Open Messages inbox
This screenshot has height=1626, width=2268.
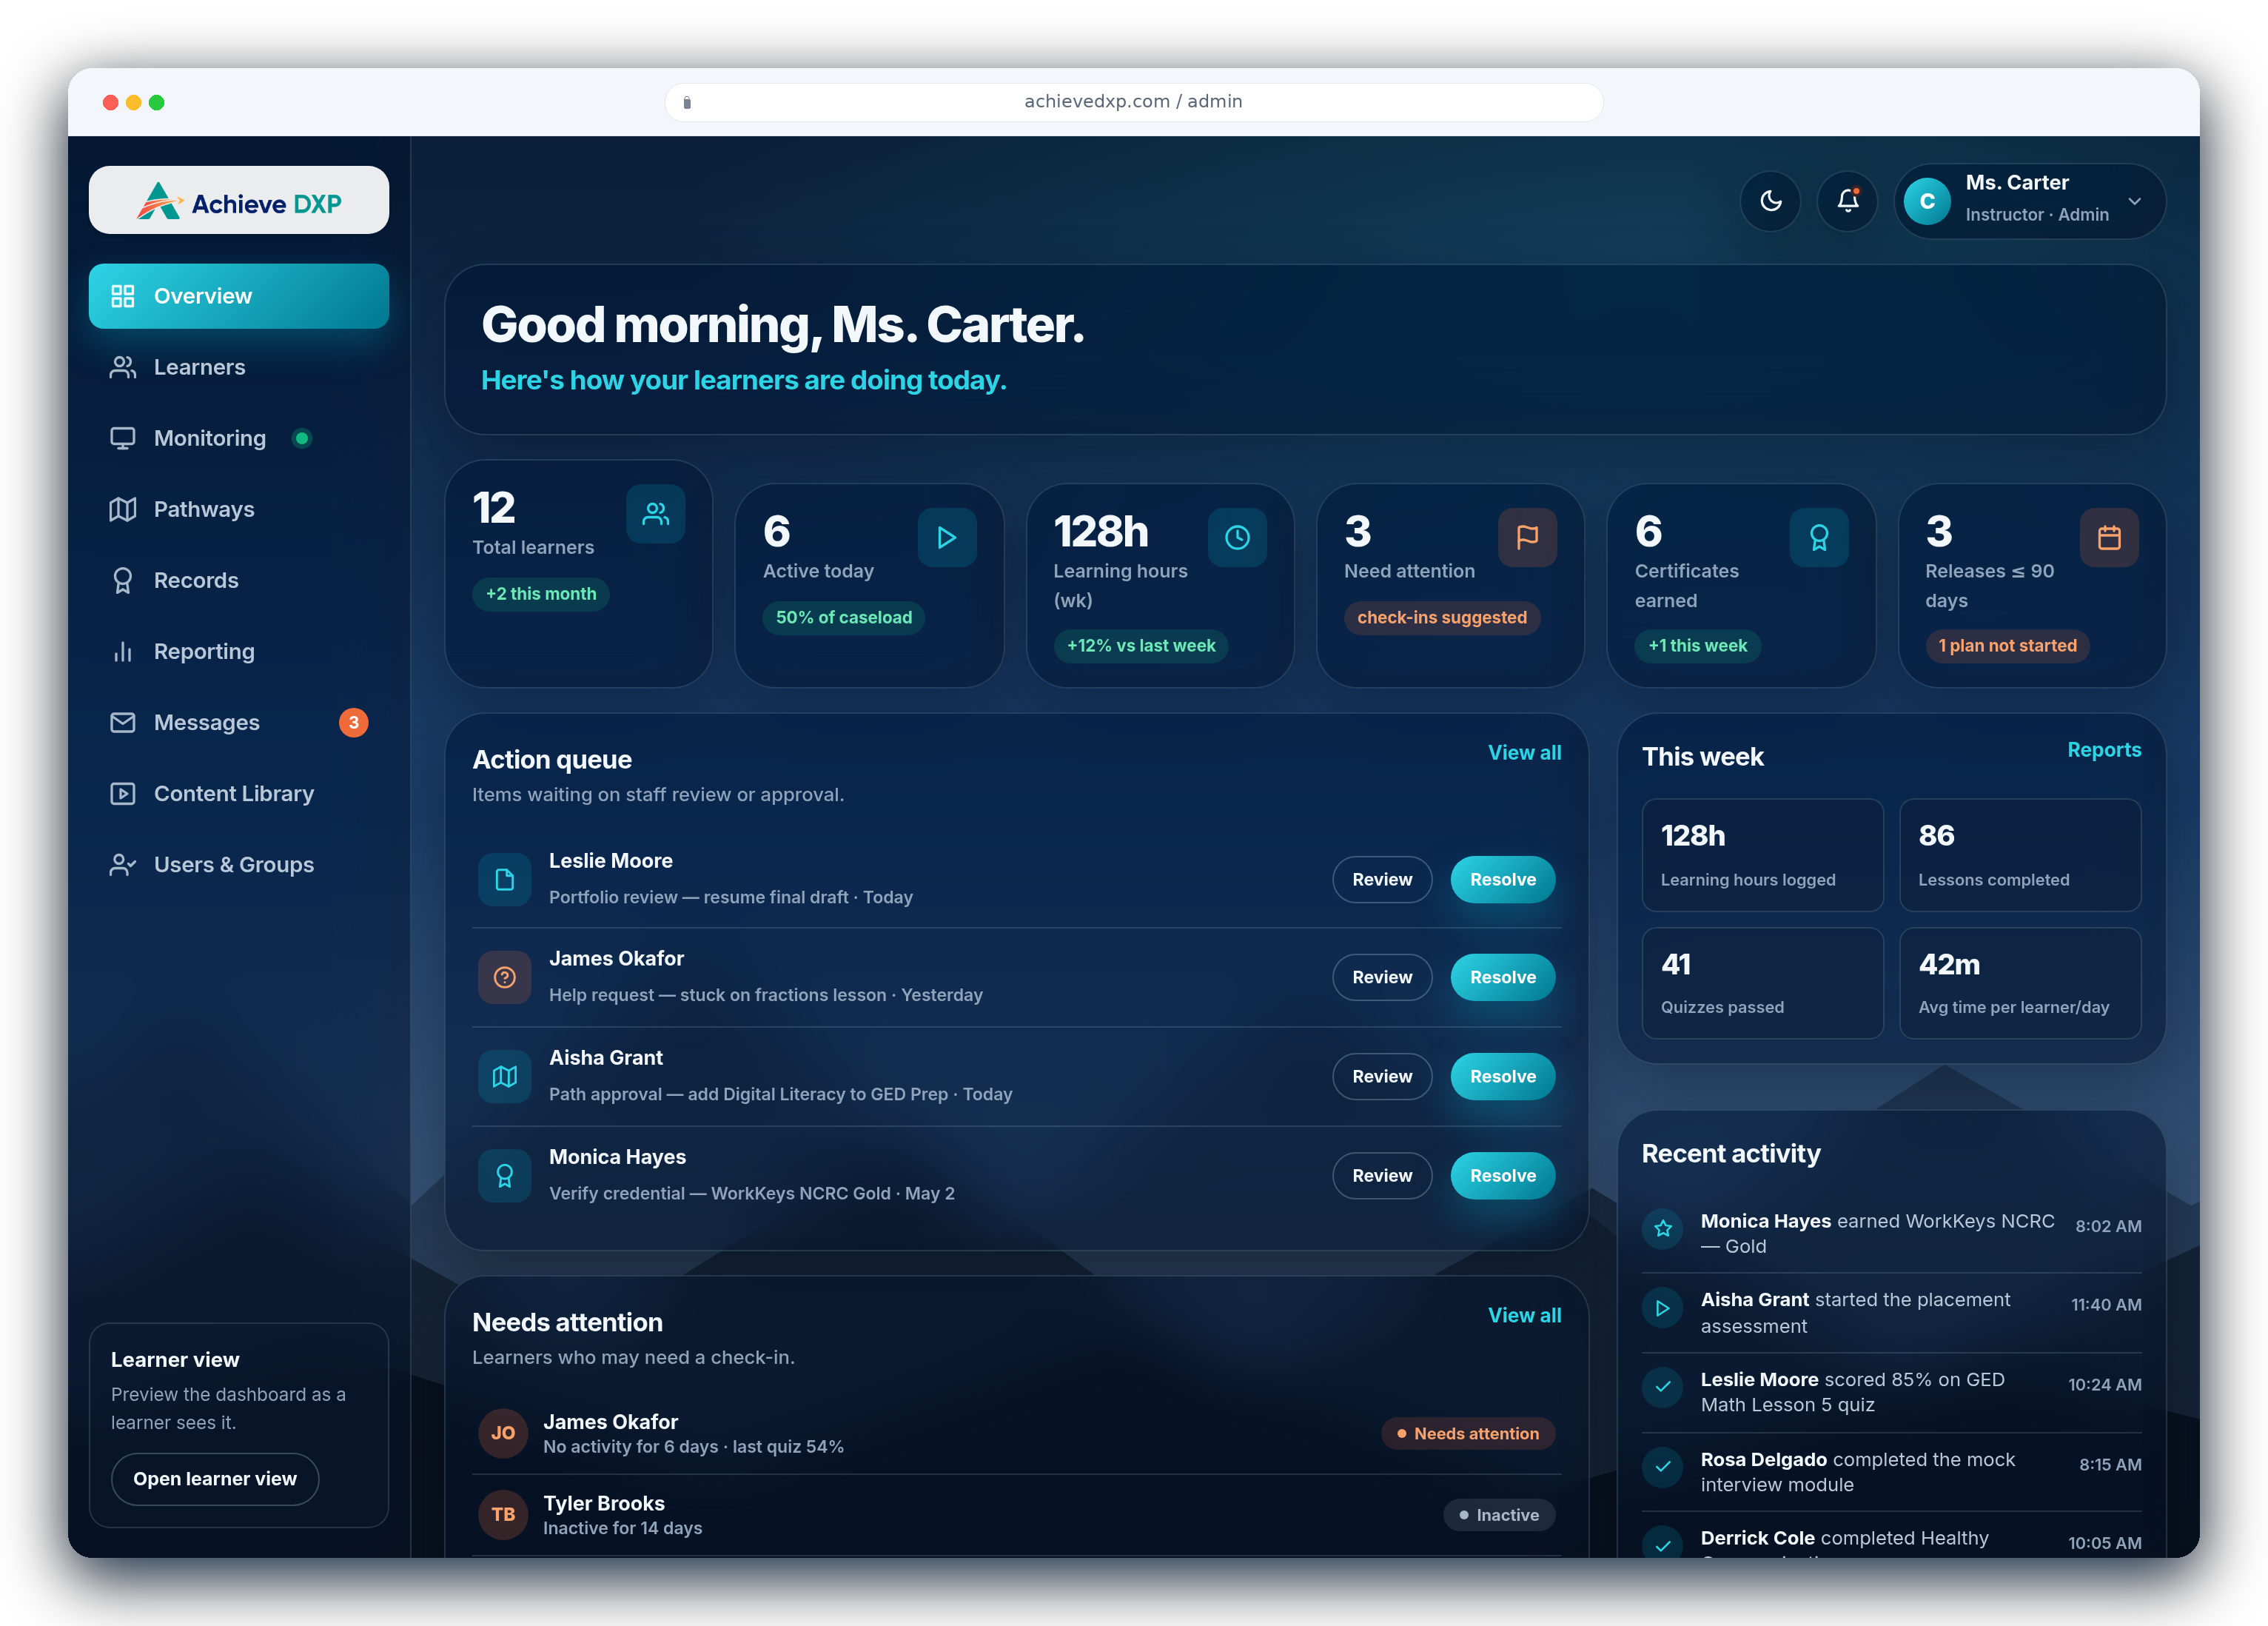[239, 723]
